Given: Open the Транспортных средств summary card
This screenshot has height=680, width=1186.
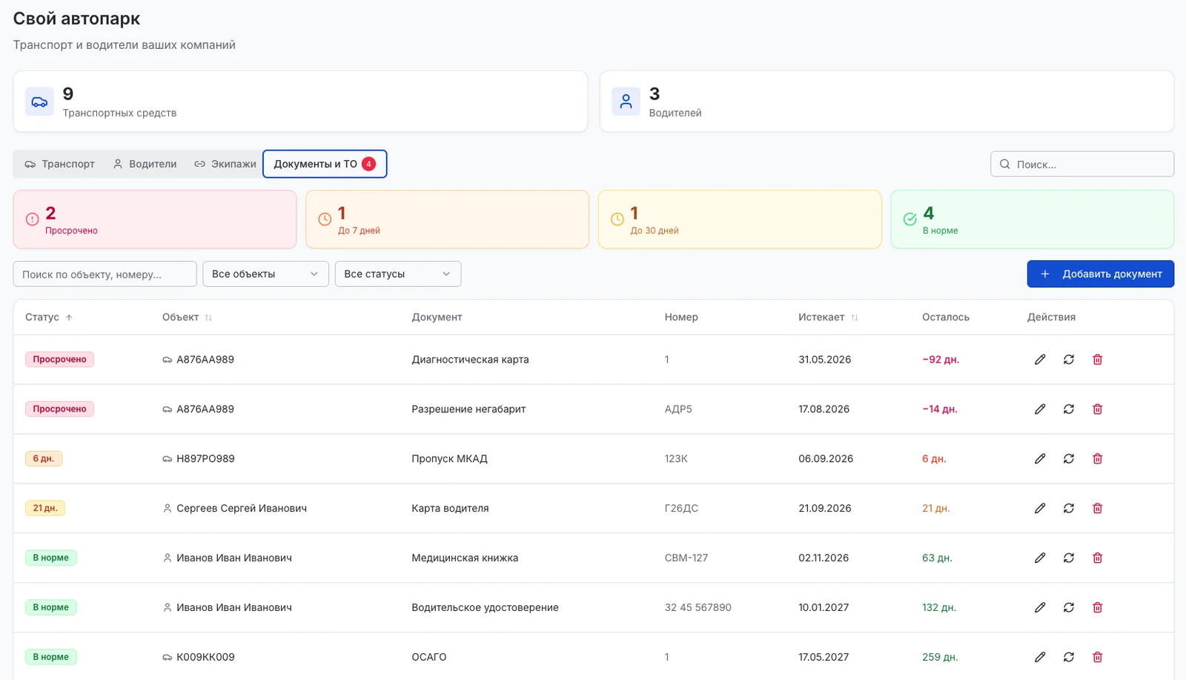Looking at the screenshot, I should tap(300, 102).
